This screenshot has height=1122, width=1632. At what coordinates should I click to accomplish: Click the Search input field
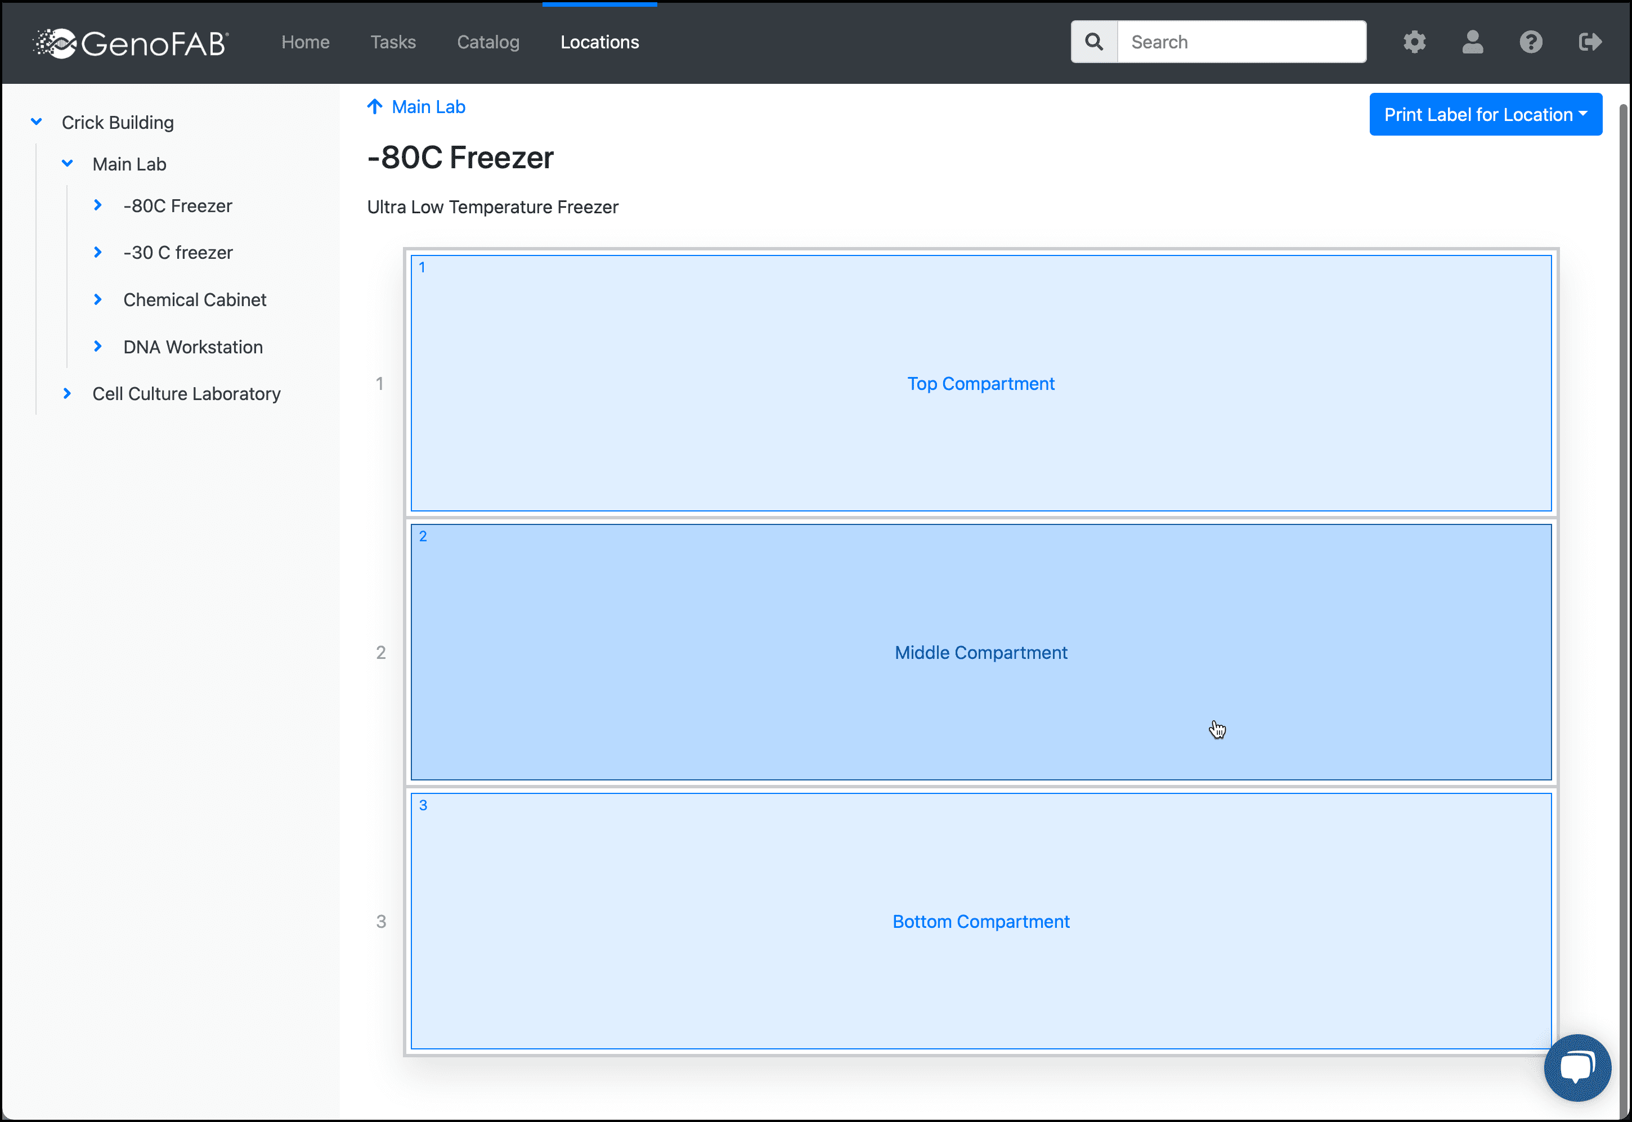click(1241, 42)
